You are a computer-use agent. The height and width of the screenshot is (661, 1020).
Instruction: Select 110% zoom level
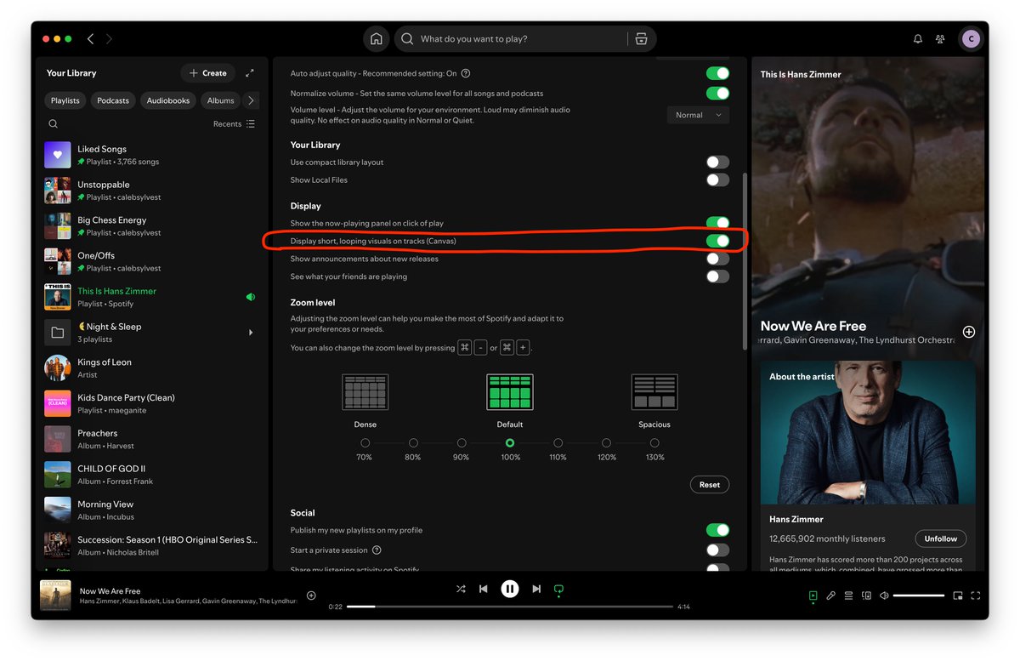pos(558,443)
